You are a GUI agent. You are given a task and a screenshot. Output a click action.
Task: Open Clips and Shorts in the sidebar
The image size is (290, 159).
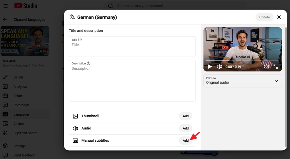coord(25,133)
